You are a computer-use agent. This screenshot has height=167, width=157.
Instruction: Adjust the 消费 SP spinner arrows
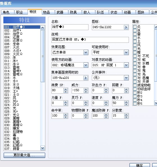66,90
